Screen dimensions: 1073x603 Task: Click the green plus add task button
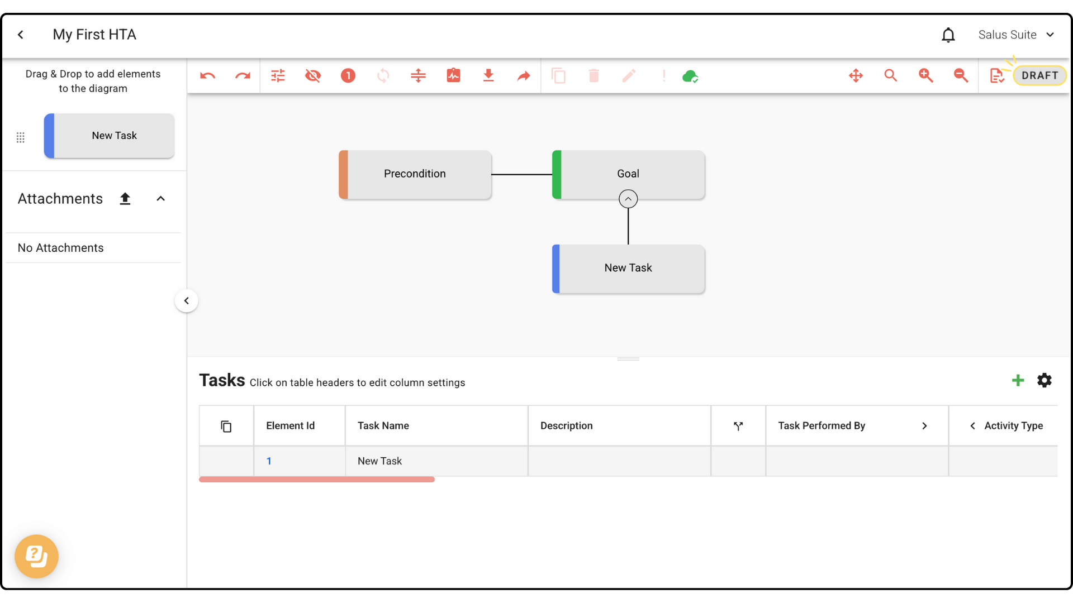(x=1018, y=381)
